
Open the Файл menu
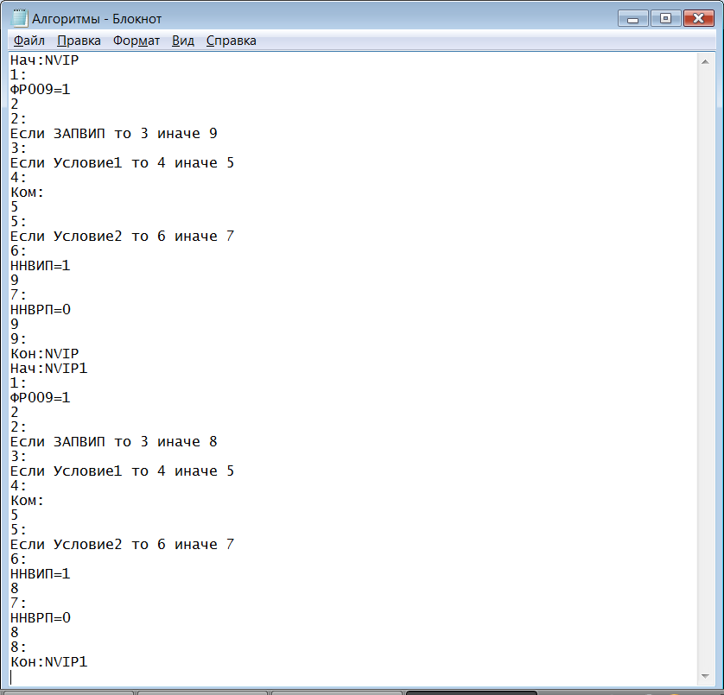click(29, 41)
